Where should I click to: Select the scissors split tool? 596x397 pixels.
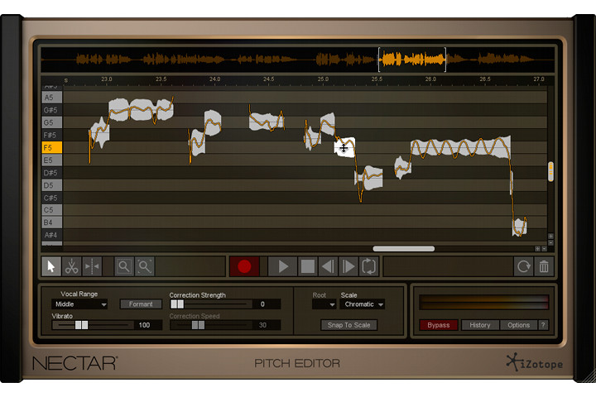(x=72, y=266)
